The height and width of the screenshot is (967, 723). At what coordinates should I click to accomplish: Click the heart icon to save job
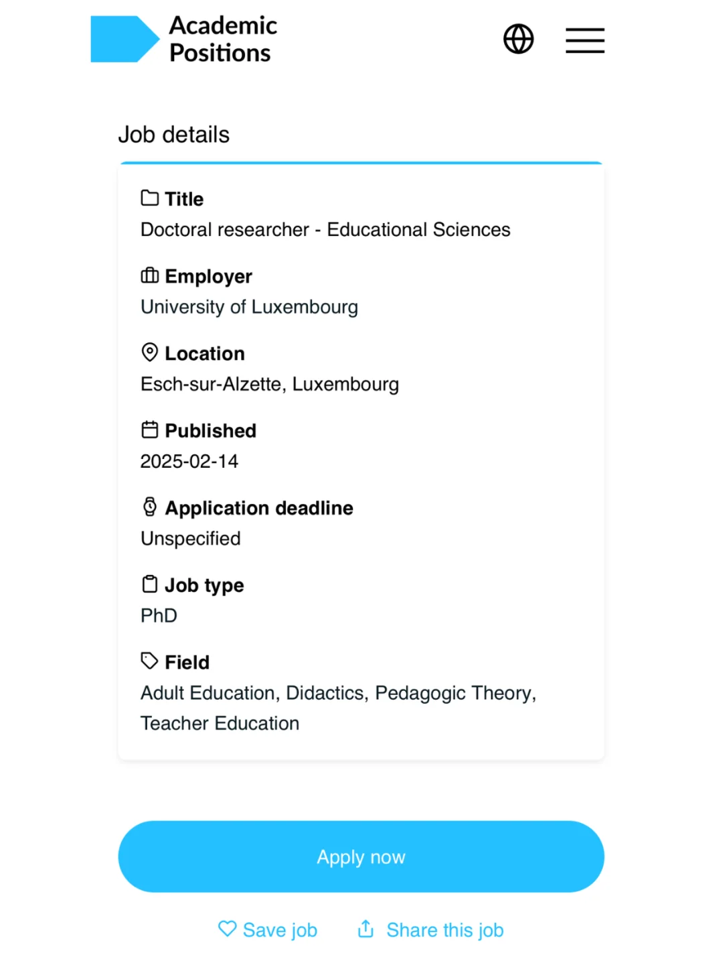click(228, 929)
